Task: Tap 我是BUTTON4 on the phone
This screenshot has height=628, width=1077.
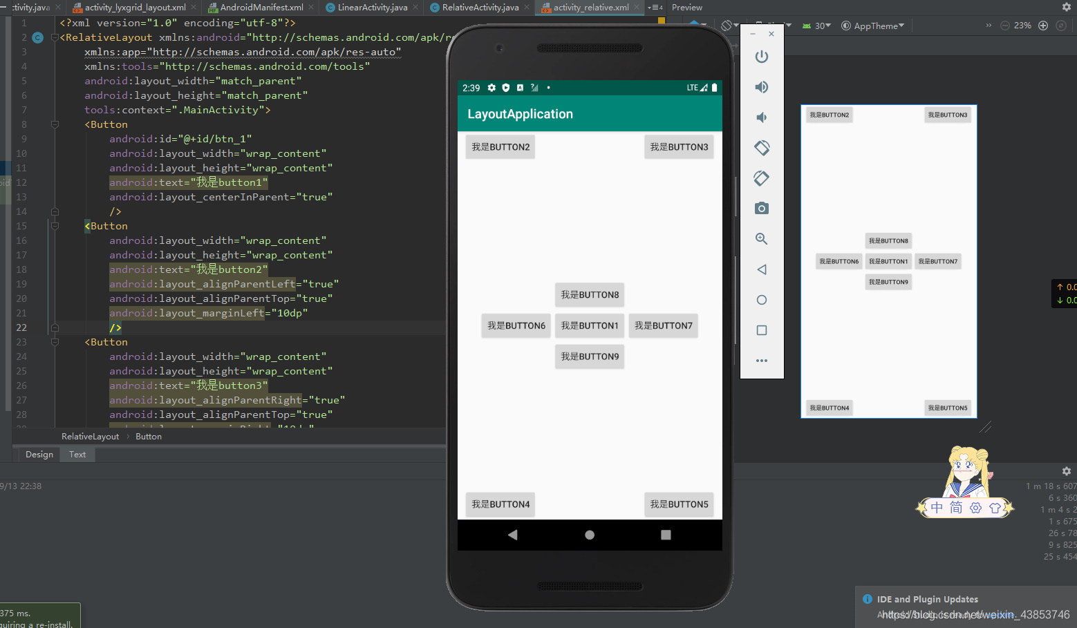Action: pyautogui.click(x=500, y=504)
